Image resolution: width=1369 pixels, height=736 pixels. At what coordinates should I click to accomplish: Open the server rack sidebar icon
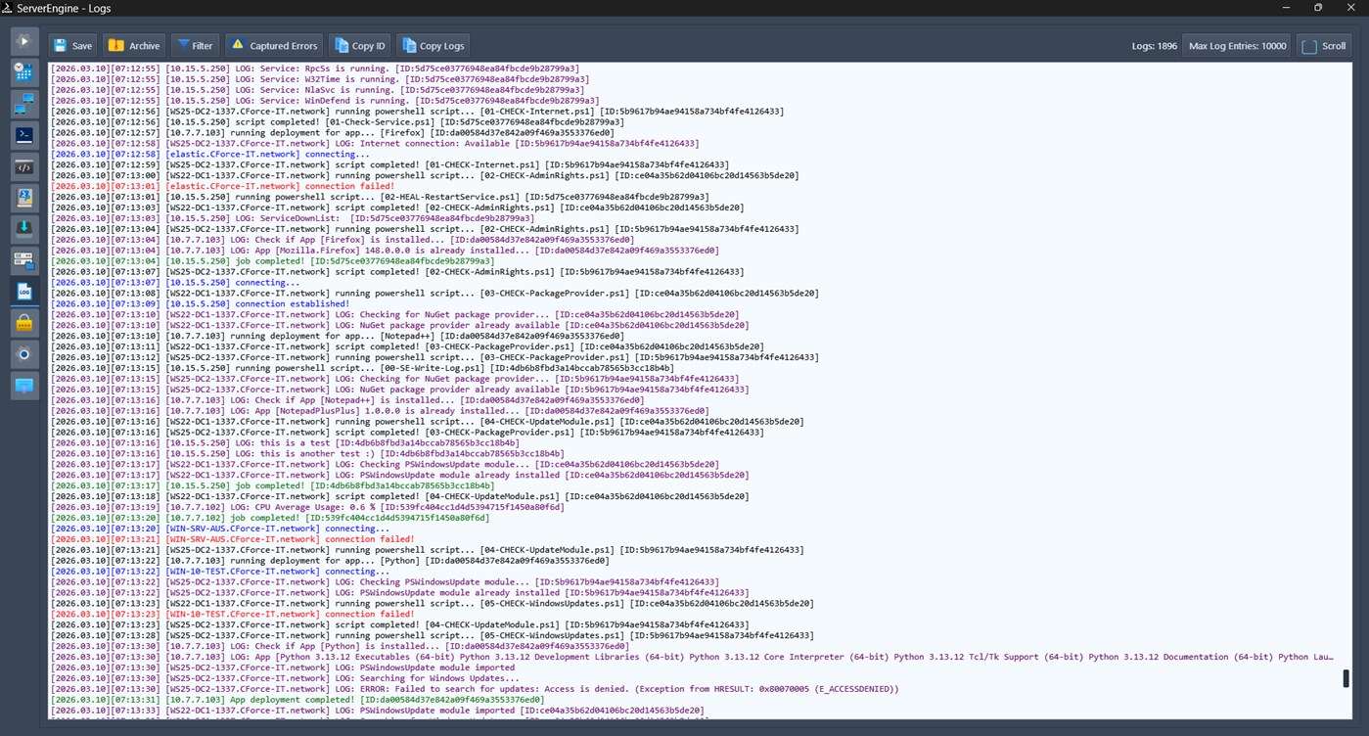24,260
